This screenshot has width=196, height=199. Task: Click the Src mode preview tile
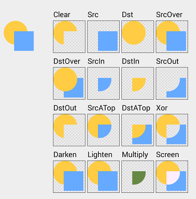[103, 37]
